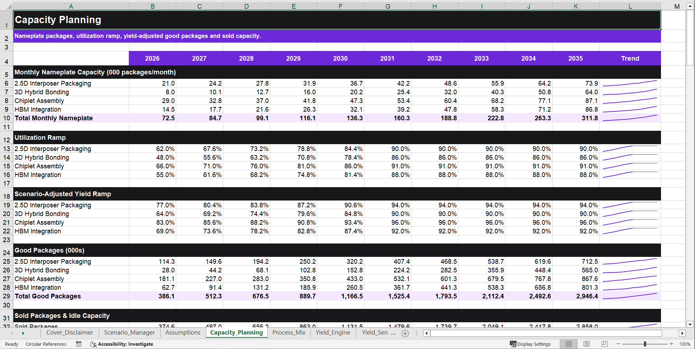Select column M header

click(677, 6)
